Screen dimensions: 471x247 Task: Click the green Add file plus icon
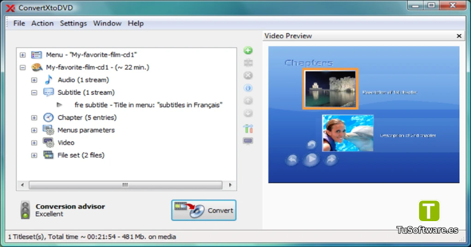248,51
